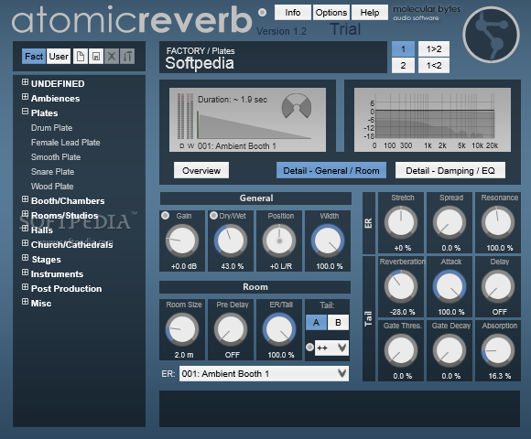531x439 pixels.
Task: Select slot 1 button
Action: point(403,49)
